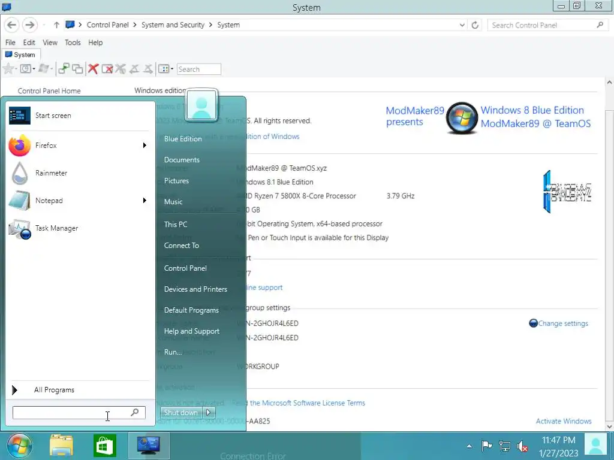Open the Store app on taskbar
Viewport: 614px width, 460px height.
[104, 446]
